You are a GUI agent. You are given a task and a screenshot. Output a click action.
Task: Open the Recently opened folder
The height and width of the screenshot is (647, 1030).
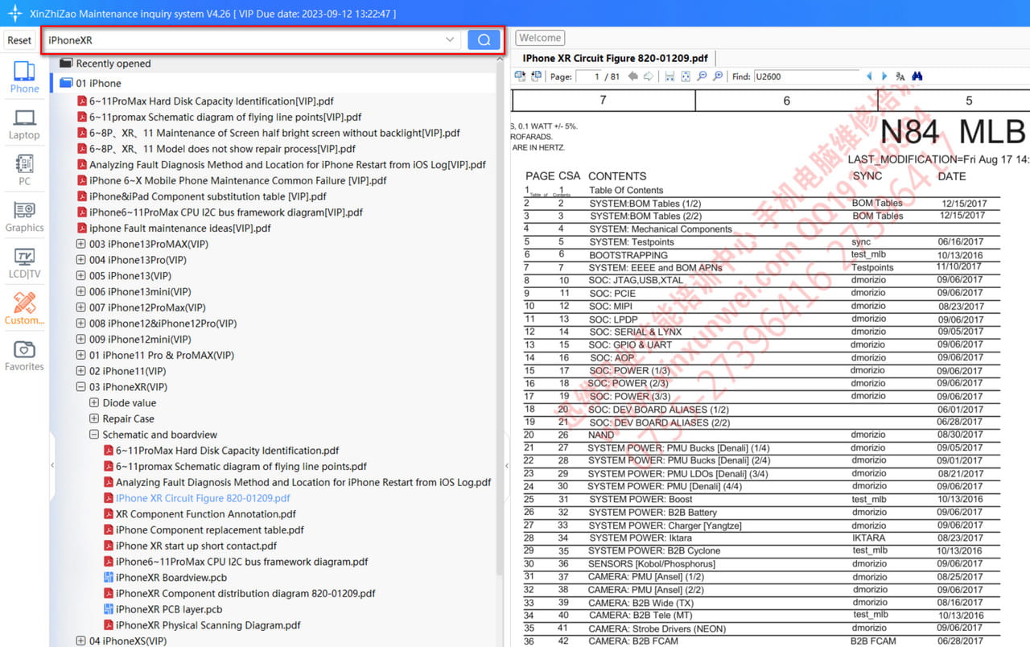(x=113, y=64)
